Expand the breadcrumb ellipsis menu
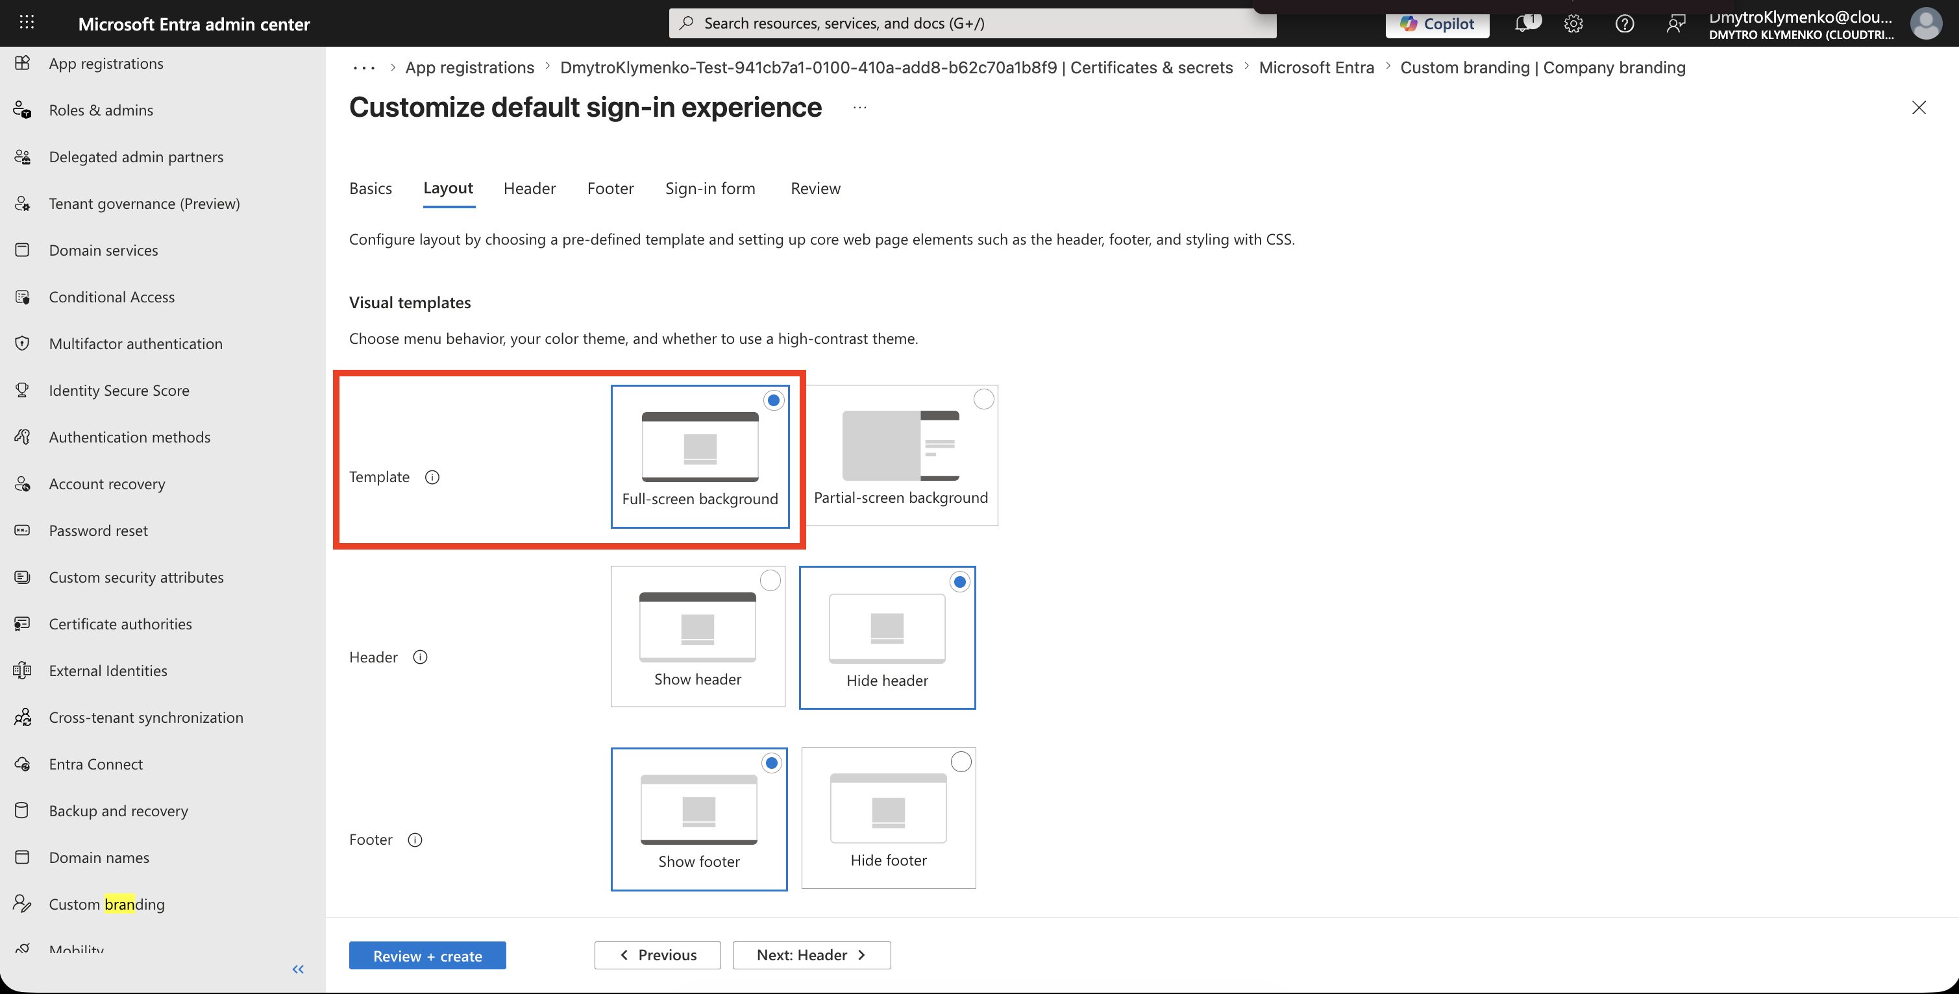1959x994 pixels. tap(363, 67)
